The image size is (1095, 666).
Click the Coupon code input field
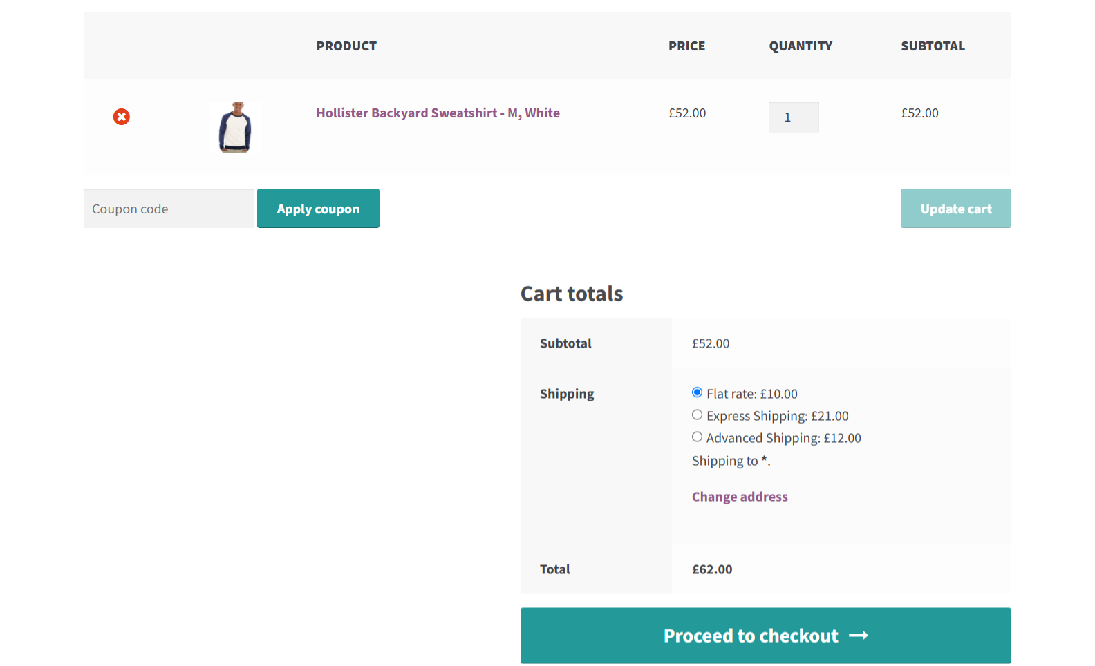[x=168, y=208]
